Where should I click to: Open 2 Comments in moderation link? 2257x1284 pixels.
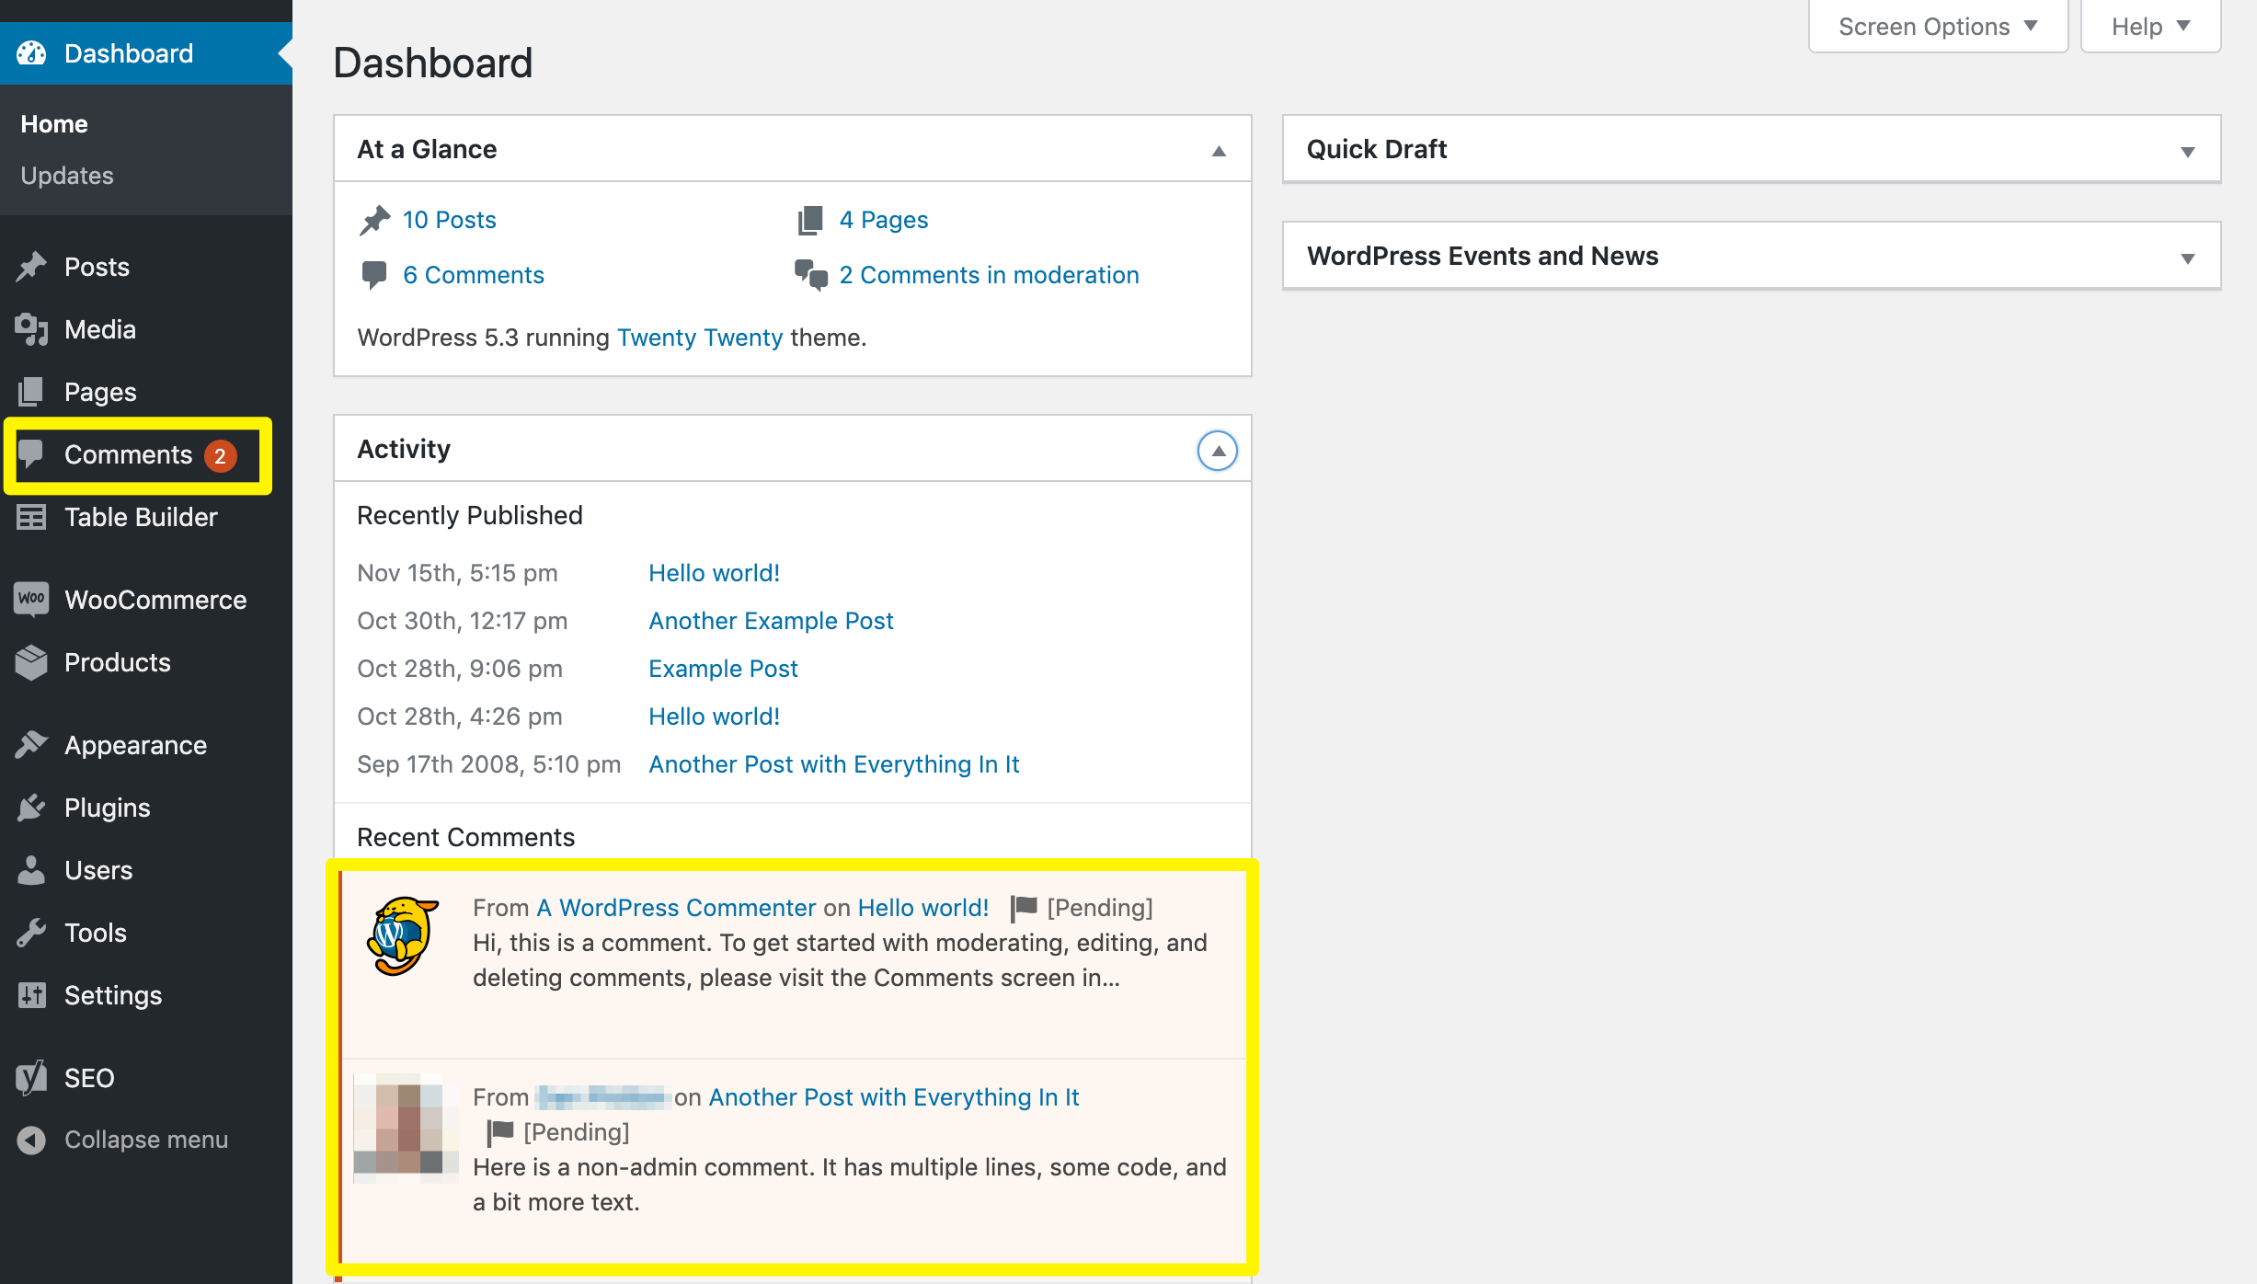tap(990, 275)
